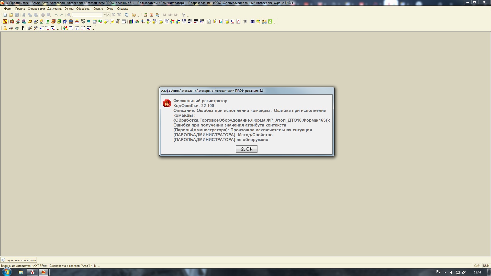Open the Справка menu
Image resolution: width=491 pixels, height=276 pixels.
122,9
